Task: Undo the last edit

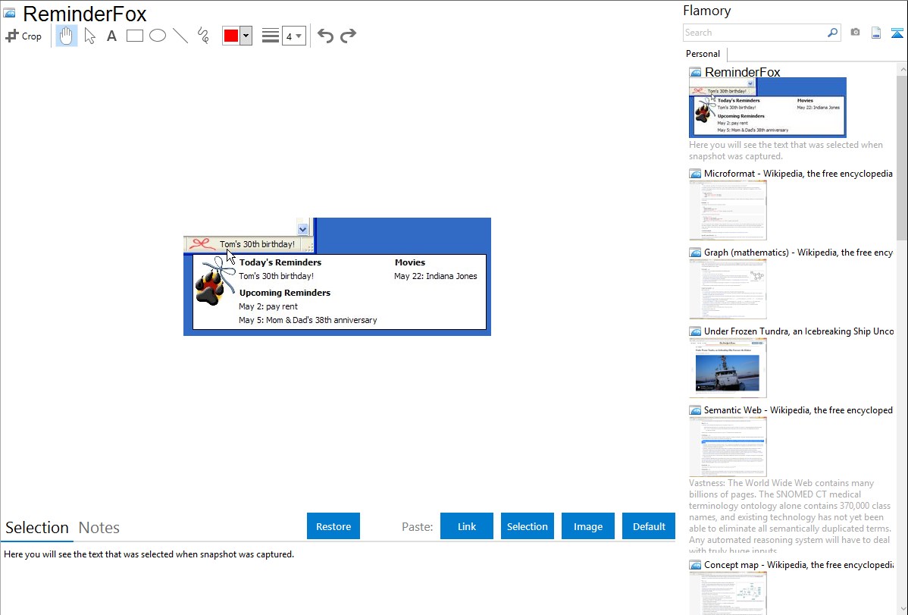Action: coord(325,36)
